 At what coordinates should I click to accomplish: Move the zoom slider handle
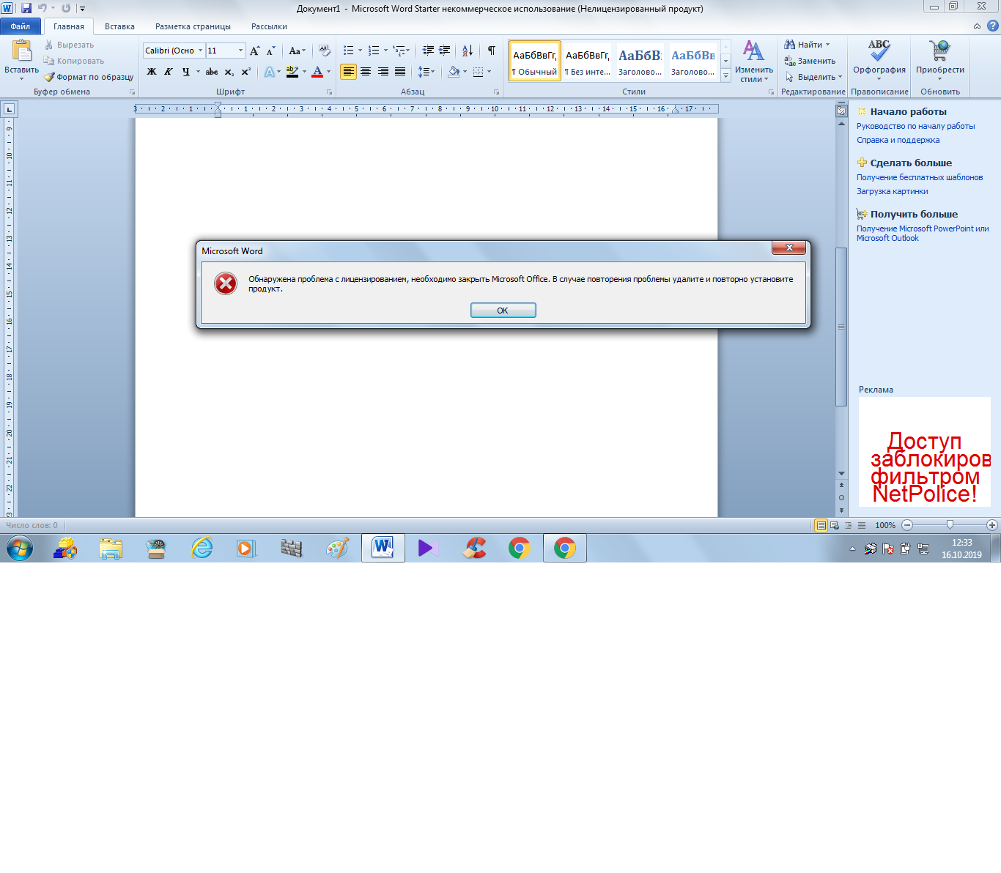point(950,524)
